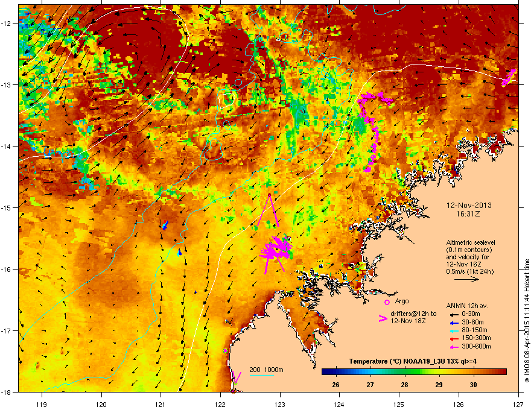Select the red 150-300m ANMN arrow symbol
The height and width of the screenshot is (410, 531).
point(454,339)
